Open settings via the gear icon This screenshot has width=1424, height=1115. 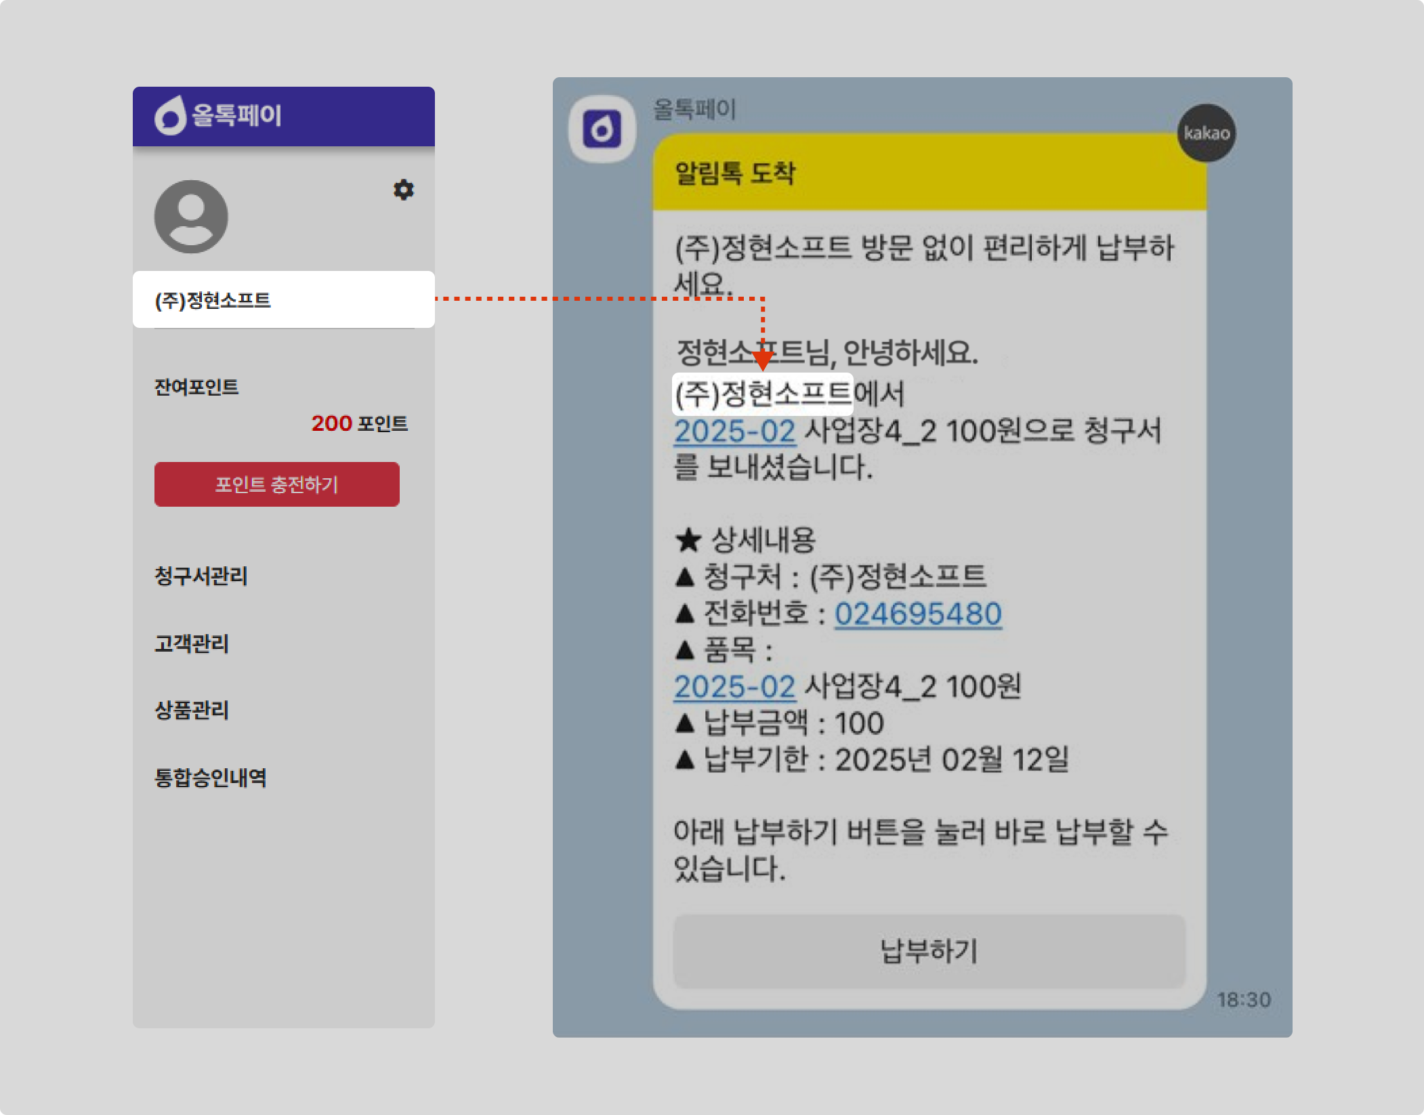click(x=403, y=190)
